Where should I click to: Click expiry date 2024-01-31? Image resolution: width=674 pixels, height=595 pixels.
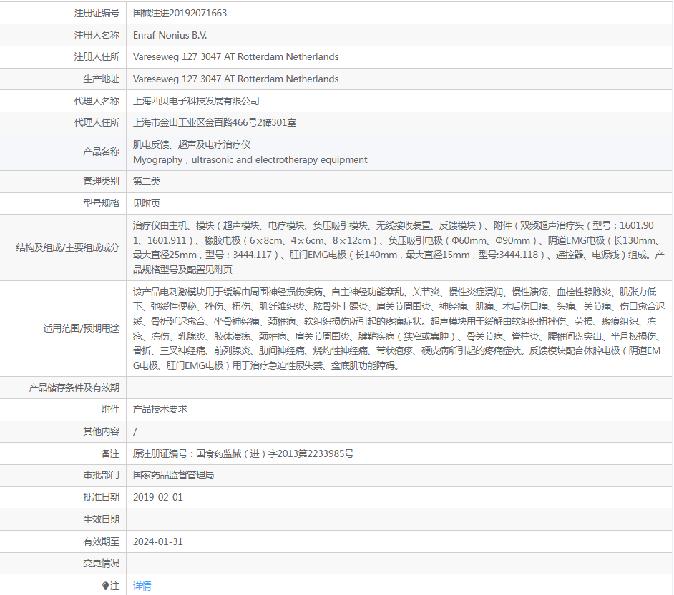[x=158, y=541]
